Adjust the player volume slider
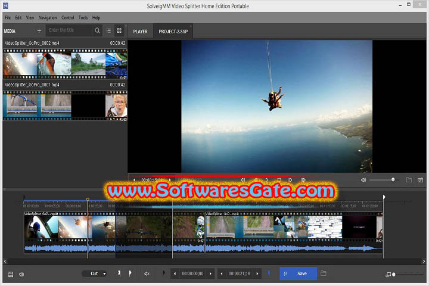 tap(383, 180)
